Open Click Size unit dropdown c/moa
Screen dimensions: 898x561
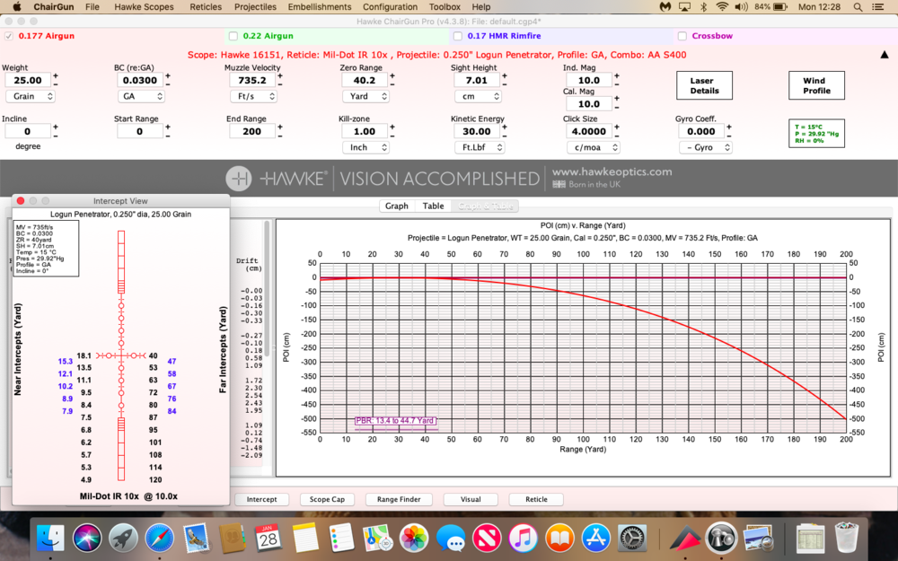[x=594, y=147]
